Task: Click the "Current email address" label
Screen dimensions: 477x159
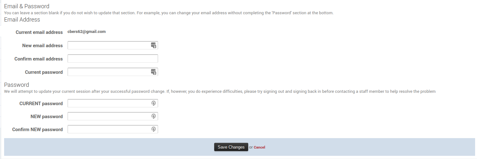Action: tap(39, 32)
